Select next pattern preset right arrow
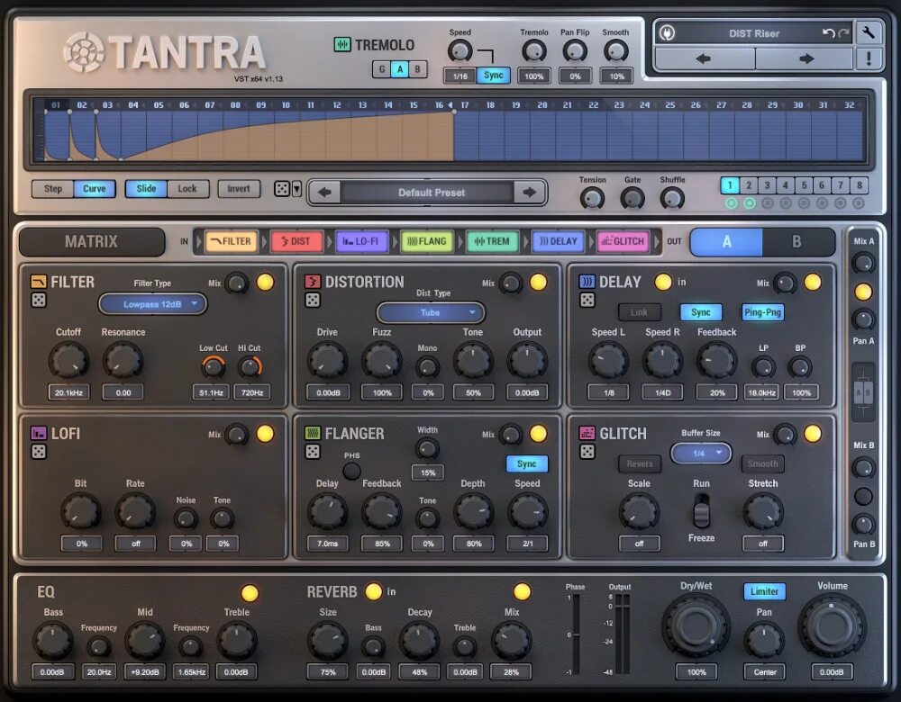This screenshot has width=901, height=702. click(529, 193)
